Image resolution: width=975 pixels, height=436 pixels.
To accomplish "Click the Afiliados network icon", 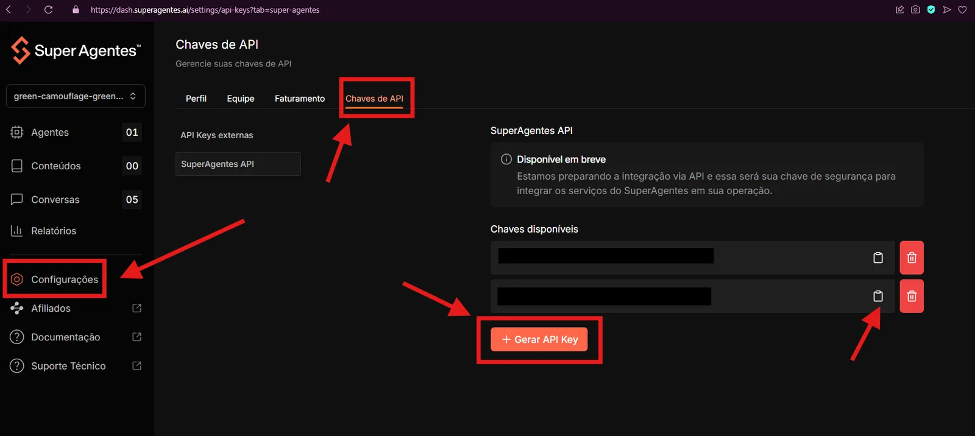I will coord(17,308).
